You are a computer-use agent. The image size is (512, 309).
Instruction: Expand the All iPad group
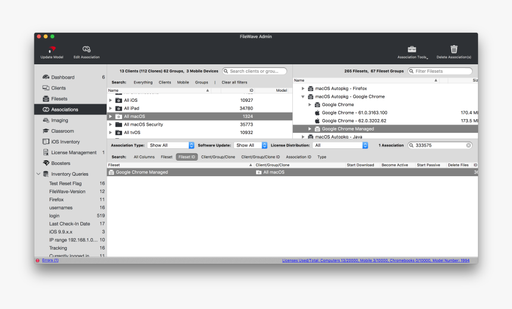110,108
